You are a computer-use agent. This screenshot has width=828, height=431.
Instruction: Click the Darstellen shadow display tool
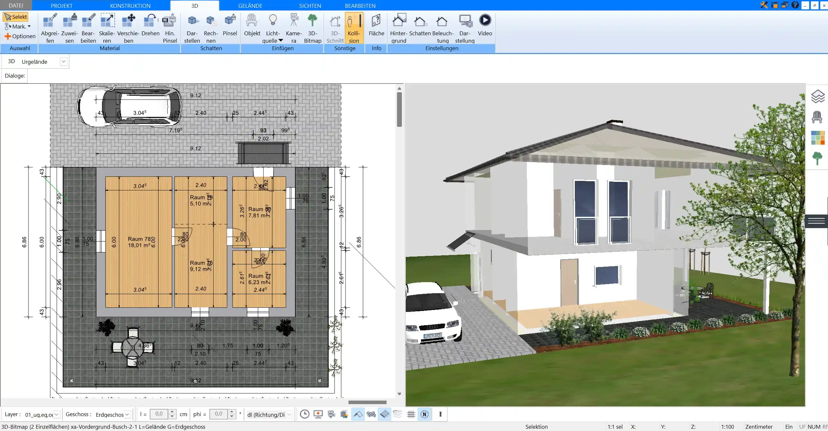click(x=192, y=28)
